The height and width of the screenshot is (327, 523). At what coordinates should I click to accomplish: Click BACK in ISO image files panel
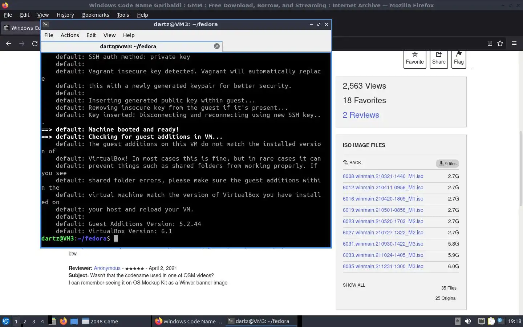coord(352,162)
